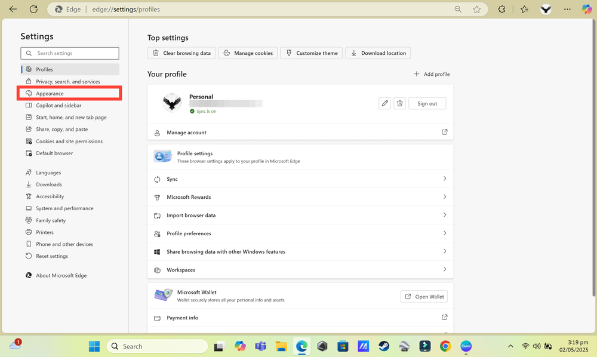Launch Steam from the taskbar

(384, 346)
